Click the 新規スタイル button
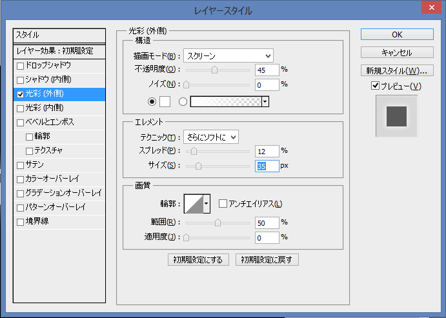Viewport: 446px width, 318px height. 396,70
